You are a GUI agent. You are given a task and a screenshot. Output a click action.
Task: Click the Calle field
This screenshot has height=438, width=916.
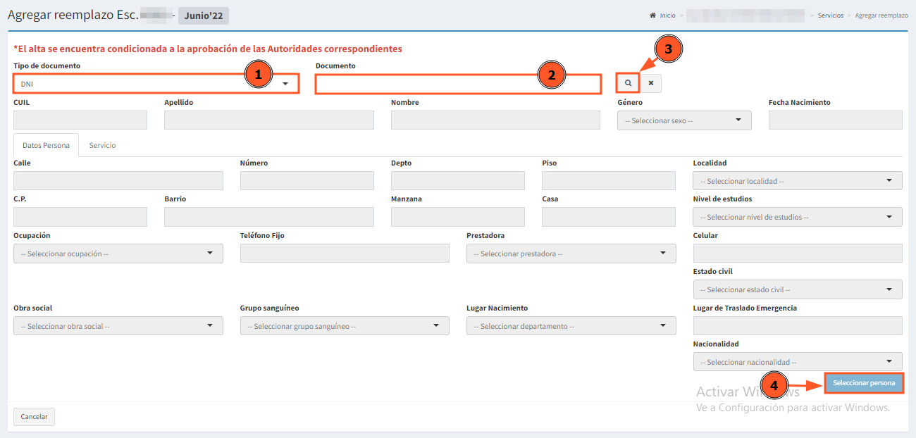[118, 181]
